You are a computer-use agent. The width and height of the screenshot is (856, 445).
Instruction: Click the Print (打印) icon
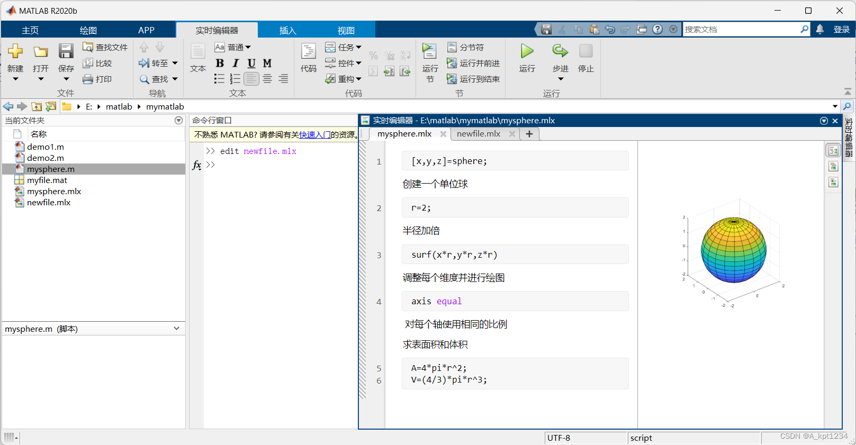click(x=88, y=79)
